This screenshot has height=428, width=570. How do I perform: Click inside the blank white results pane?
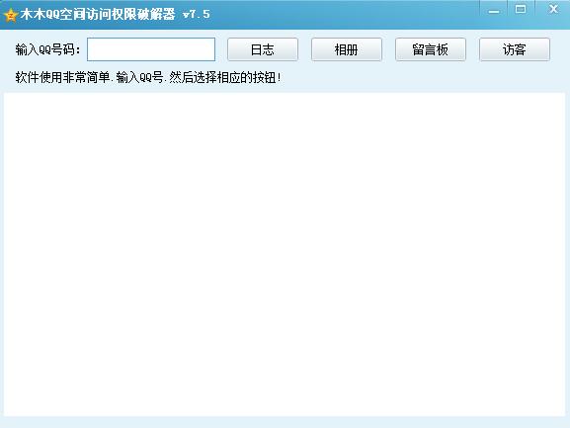285,254
